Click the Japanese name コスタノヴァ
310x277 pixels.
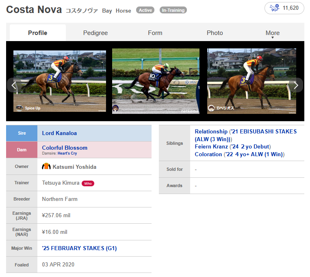82,11
